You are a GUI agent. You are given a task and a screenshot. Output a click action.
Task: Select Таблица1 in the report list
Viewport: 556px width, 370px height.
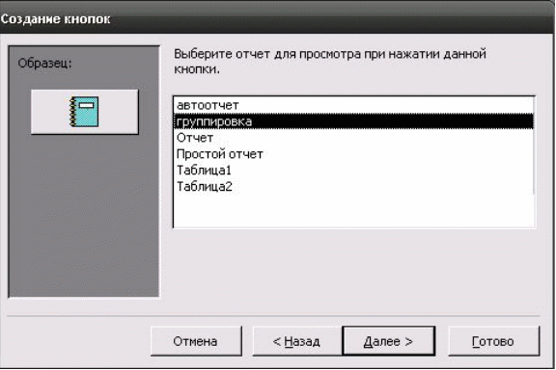(x=353, y=171)
